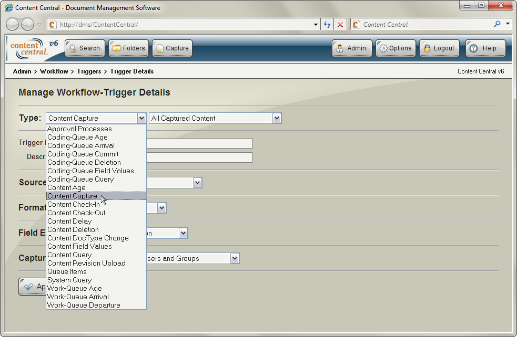This screenshot has width=517, height=337.
Task: Select Content Field Values option
Action: [x=96, y=246]
